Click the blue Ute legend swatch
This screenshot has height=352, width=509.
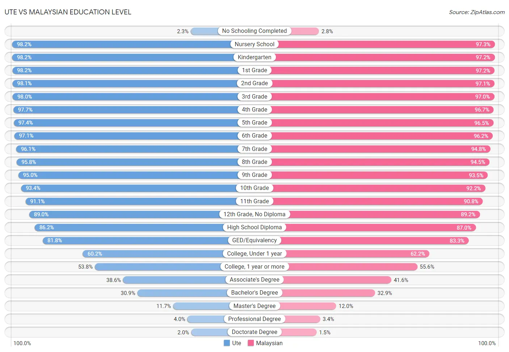click(x=227, y=343)
